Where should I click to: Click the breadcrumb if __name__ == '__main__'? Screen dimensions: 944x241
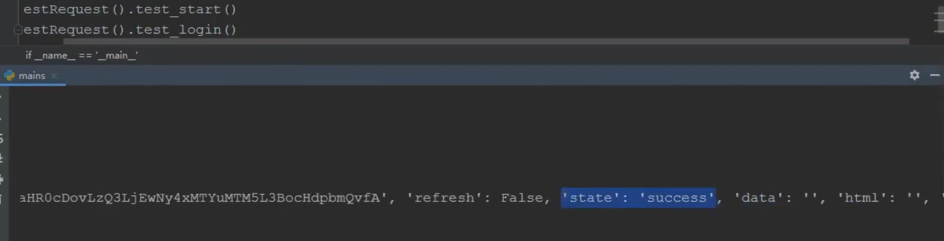(82, 56)
